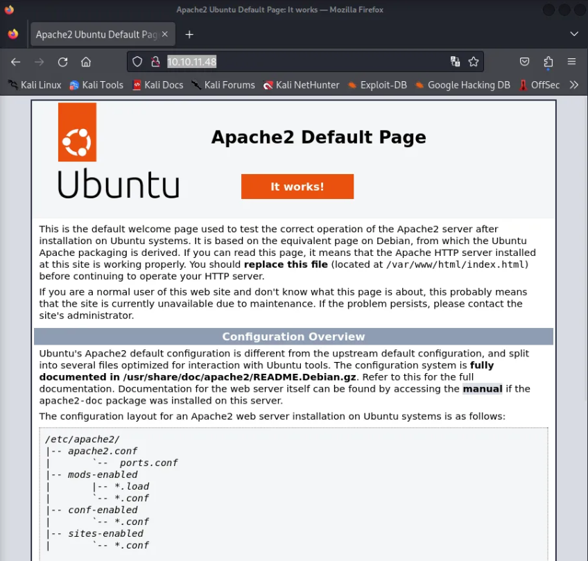Click the insecure connection padlock icon
Screen dimensions: 588x561
click(x=155, y=62)
